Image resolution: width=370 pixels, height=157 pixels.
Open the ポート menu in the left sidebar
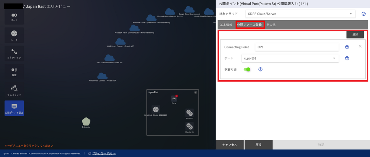pyautogui.click(x=14, y=17)
